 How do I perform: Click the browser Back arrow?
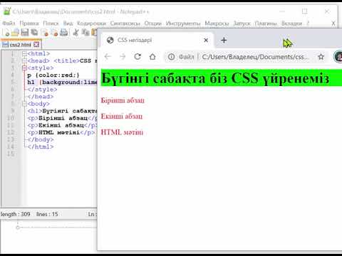coord(108,57)
